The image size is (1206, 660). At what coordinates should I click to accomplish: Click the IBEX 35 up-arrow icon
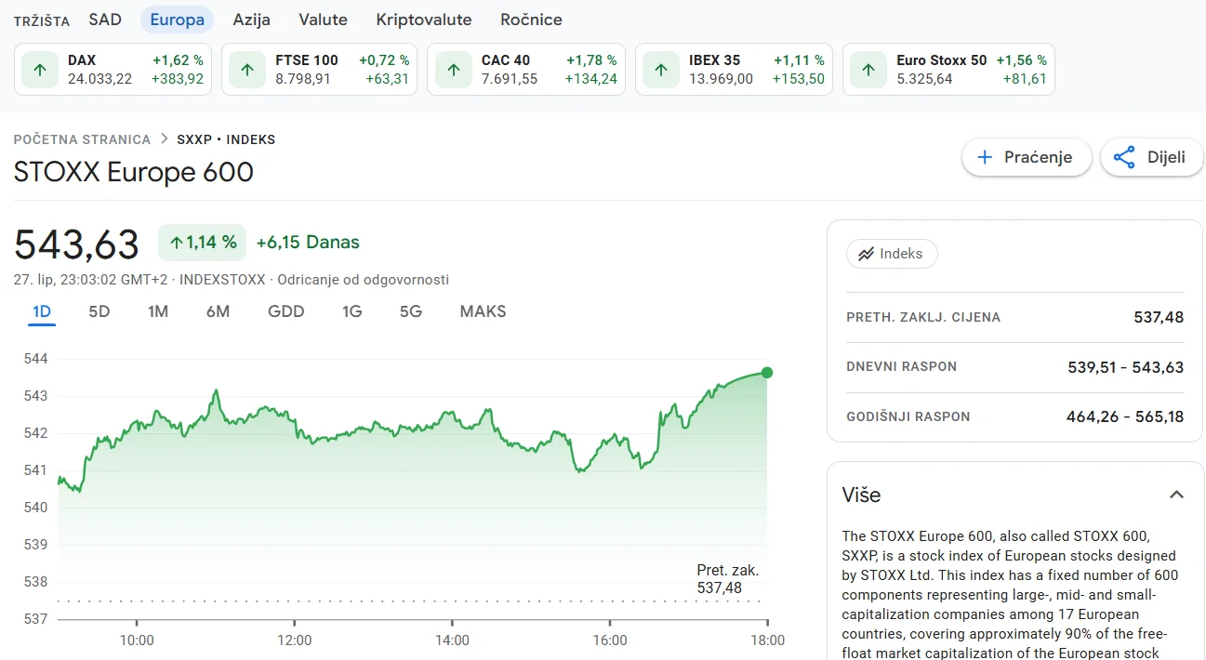661,70
